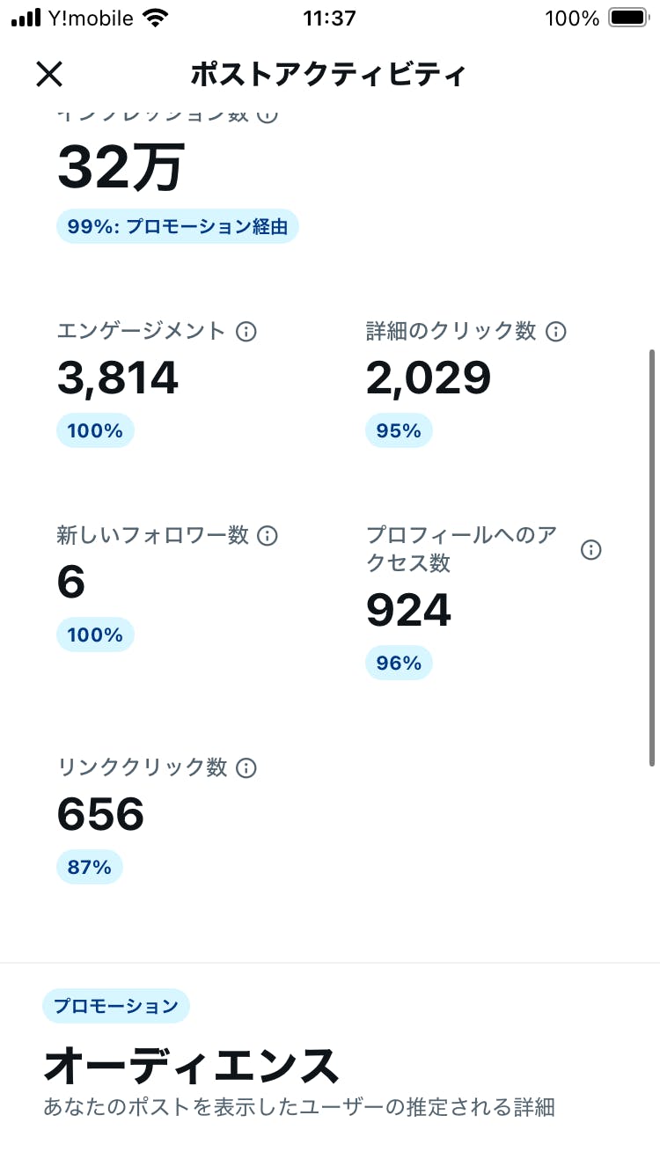Image resolution: width=660 pixels, height=1174 pixels.
Task: Tap the Wi-Fi icon in status bar
Action: [x=156, y=18]
